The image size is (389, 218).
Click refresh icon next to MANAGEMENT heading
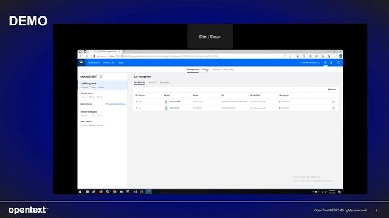tap(101, 76)
